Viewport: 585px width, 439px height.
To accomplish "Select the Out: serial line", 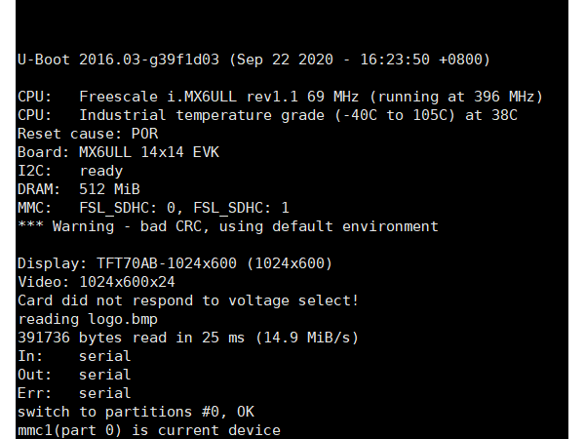I will point(74,375).
